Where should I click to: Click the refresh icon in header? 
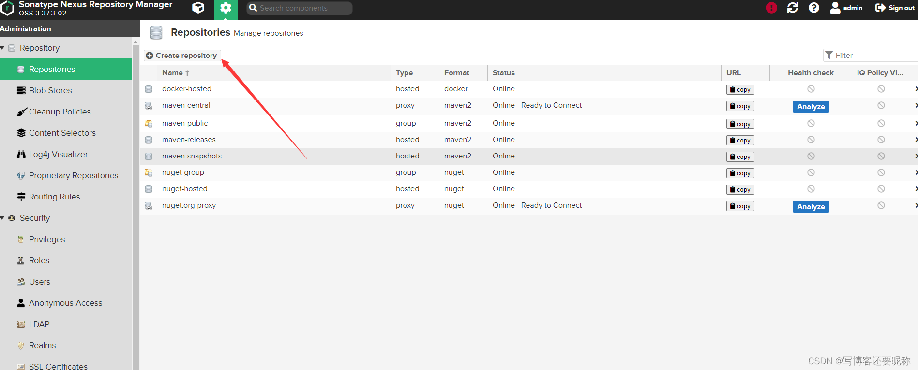tap(793, 8)
